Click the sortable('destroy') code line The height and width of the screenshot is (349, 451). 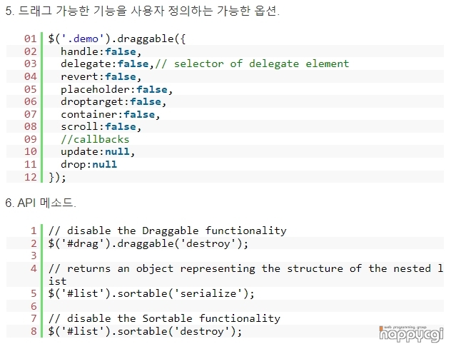pyautogui.click(x=145, y=331)
